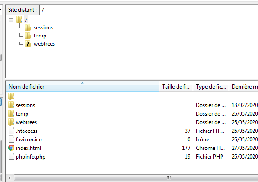Click the temp folder icon in tree
This screenshot has height=182, width=258.
click(x=27, y=36)
